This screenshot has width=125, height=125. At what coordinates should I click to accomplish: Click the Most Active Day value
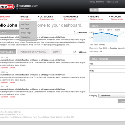[114, 48]
